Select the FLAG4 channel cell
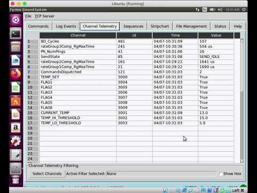Image resolution: width=257 pixels, height=193 pixels. (78, 98)
